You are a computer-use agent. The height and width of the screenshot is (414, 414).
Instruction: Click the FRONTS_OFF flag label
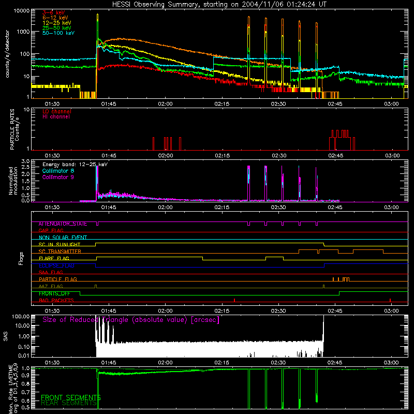click(x=54, y=293)
